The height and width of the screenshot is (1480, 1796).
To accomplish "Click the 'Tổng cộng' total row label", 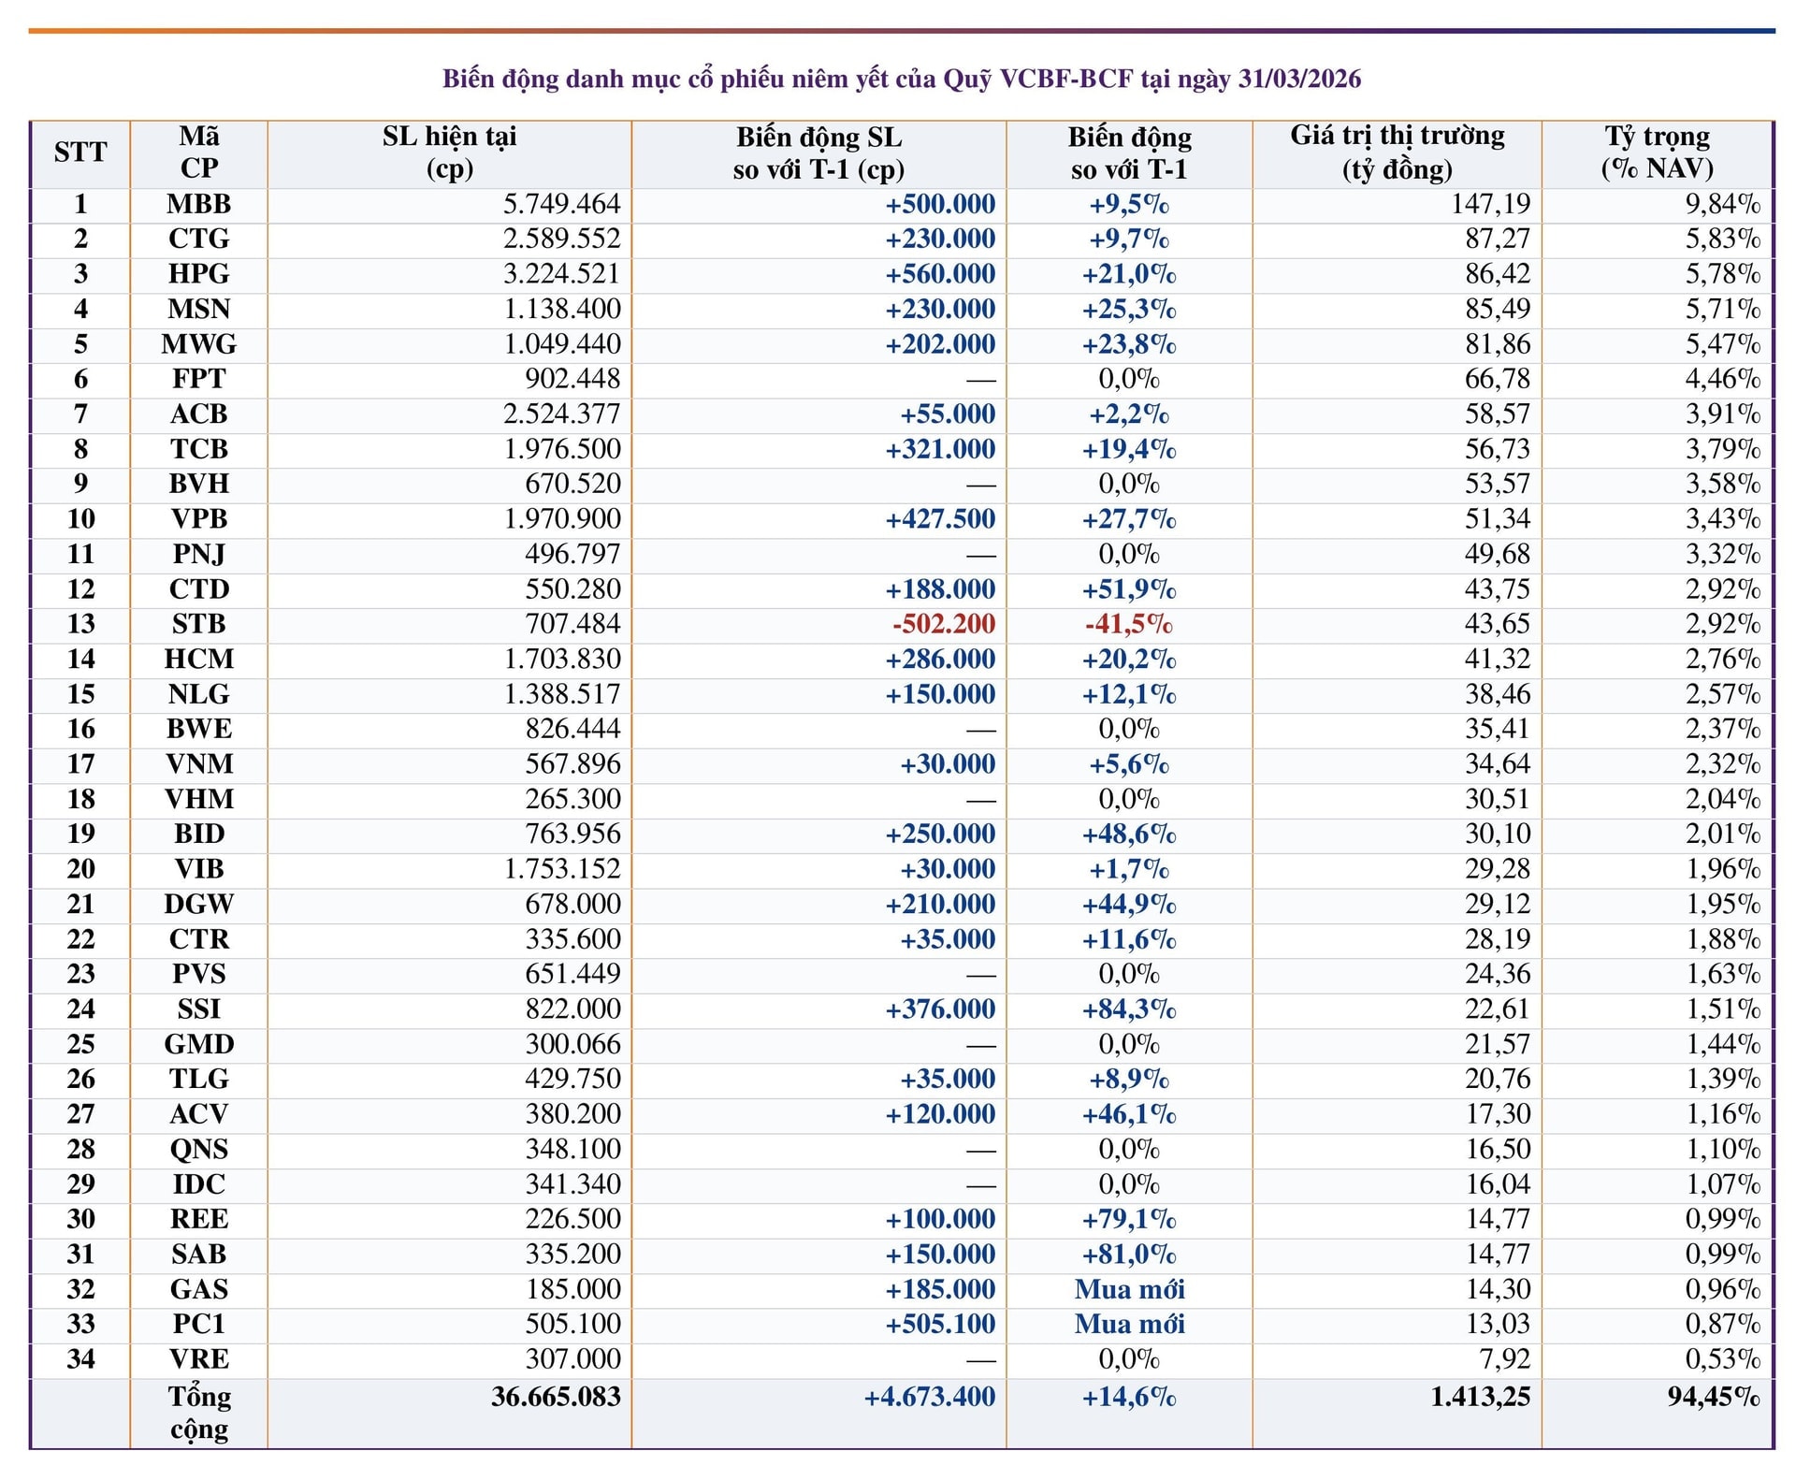I will click(198, 1412).
